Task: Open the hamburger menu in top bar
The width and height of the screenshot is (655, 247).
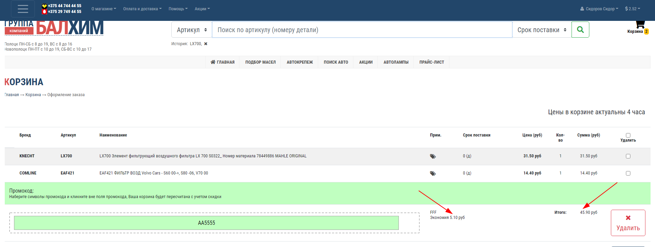Action: tap(23, 9)
